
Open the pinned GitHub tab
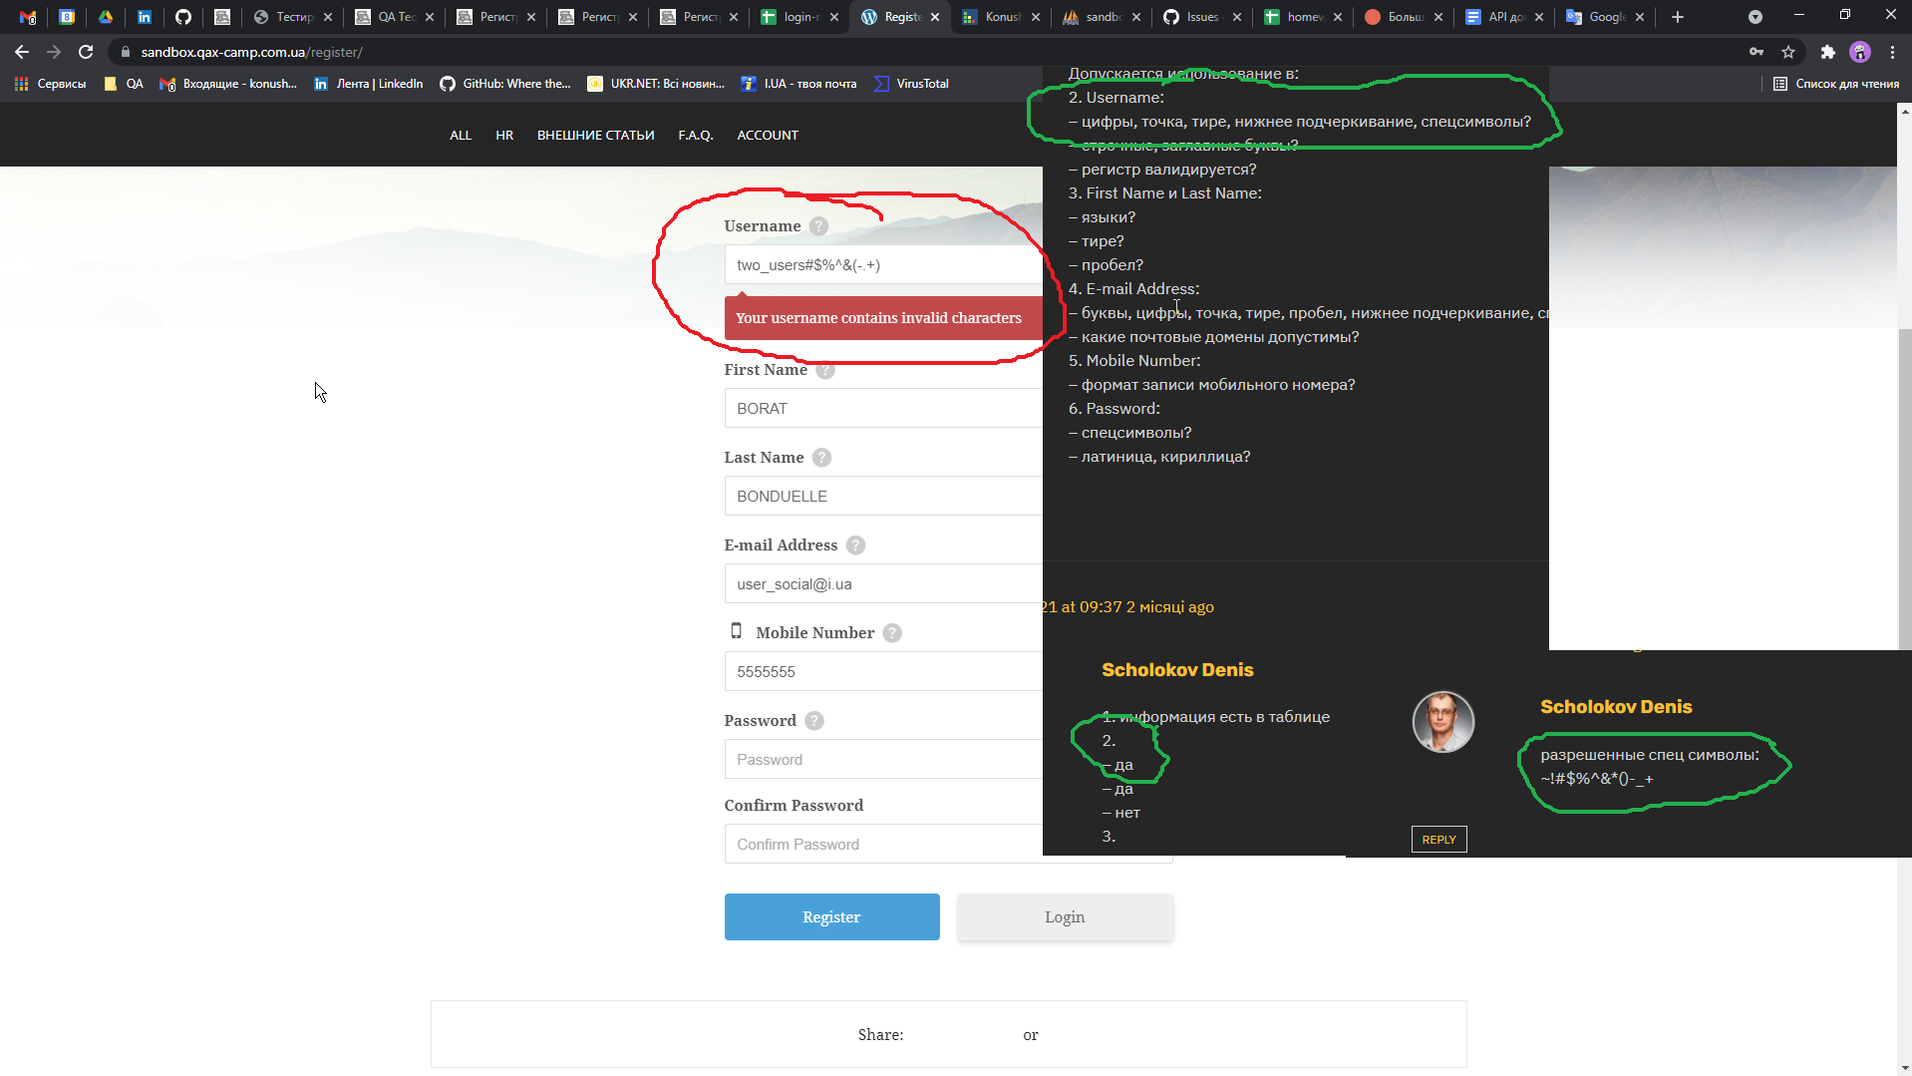click(183, 17)
